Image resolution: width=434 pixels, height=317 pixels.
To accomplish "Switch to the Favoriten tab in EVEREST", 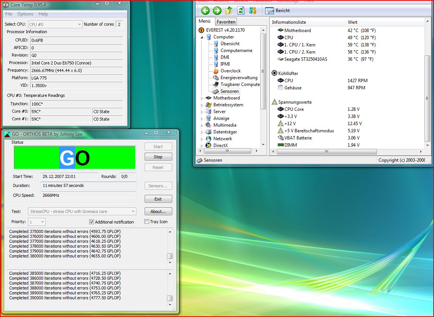I will coord(226,22).
